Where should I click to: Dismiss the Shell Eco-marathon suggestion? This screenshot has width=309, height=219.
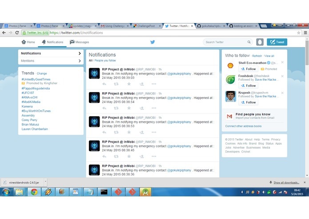click(x=282, y=62)
